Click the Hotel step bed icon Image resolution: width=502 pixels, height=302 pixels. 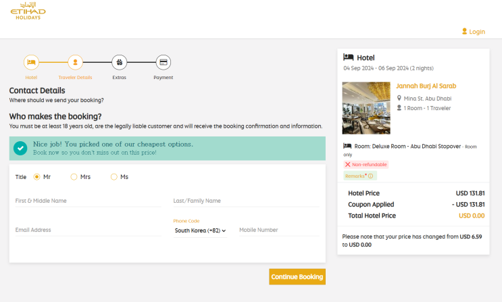point(31,63)
